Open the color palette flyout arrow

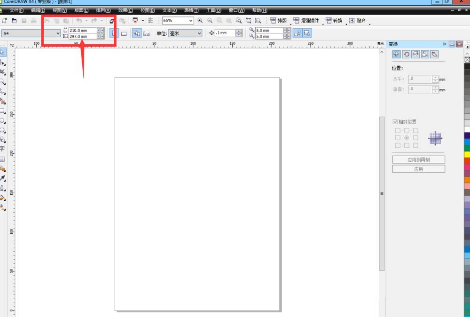(x=467, y=47)
